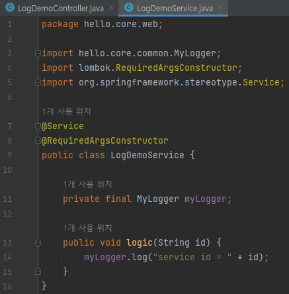Viewport: 289px width, 294px height.
Task: Toggle fold marker at @RequiredArgsConstructor line 8
Action: tap(38, 140)
